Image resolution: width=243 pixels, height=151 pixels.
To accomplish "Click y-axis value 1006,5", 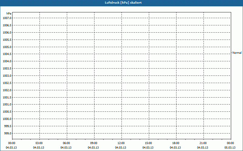I will [x=7, y=25].
